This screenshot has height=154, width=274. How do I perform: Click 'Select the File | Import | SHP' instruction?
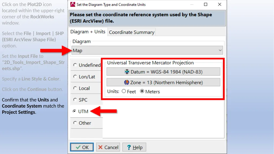point(33,40)
